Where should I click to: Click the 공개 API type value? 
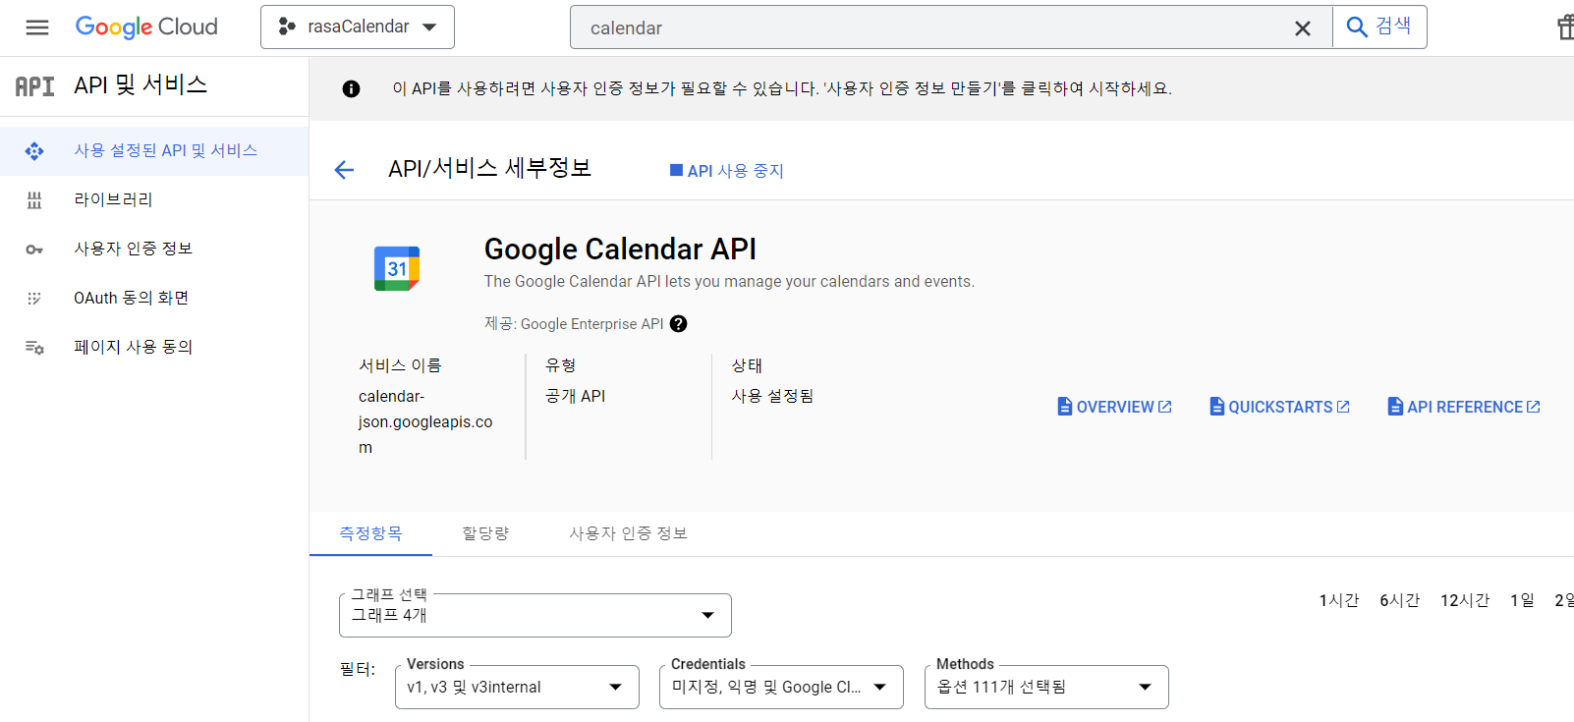coord(576,396)
